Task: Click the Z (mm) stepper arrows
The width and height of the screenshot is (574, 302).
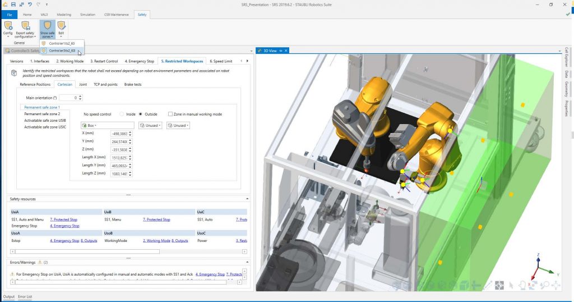Action: click(130, 150)
